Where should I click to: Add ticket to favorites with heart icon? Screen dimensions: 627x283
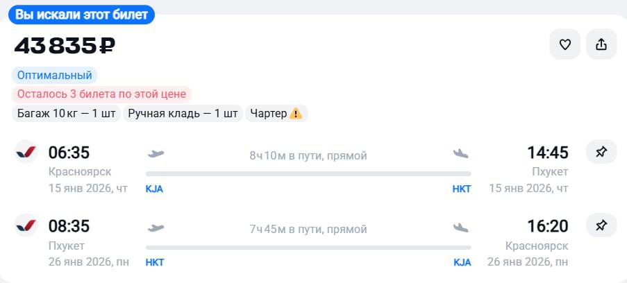pos(565,45)
